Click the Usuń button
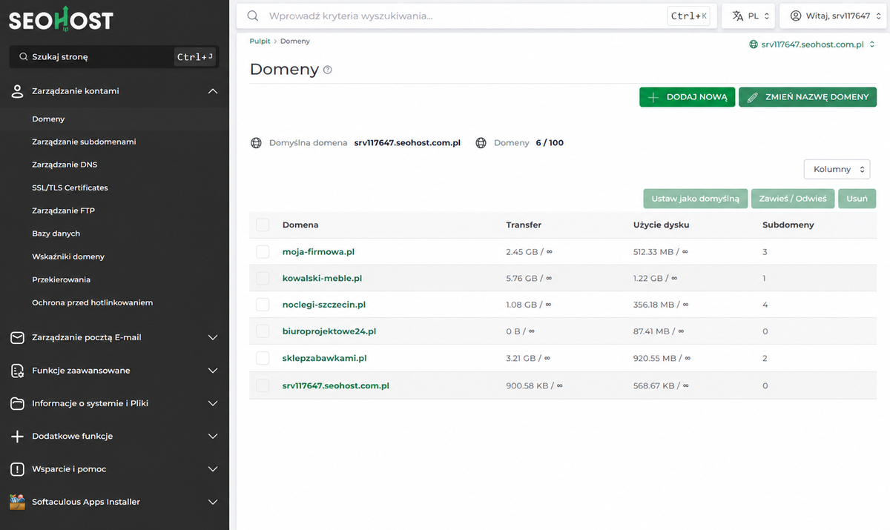Screen dimensions: 890x530 click(857, 199)
